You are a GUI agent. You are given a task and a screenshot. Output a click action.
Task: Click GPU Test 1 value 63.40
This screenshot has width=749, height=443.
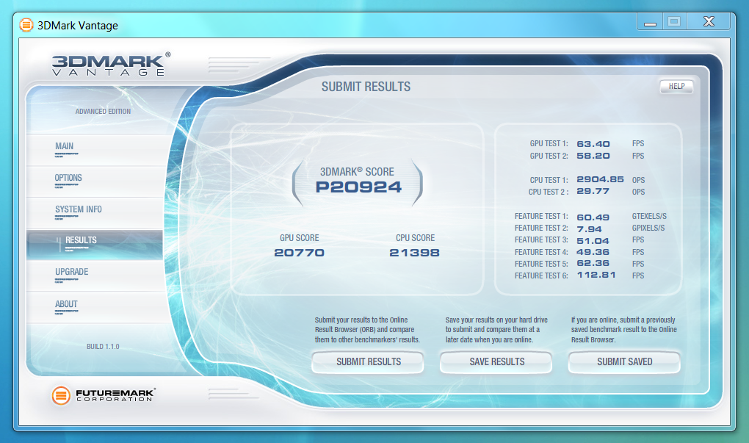click(x=593, y=144)
